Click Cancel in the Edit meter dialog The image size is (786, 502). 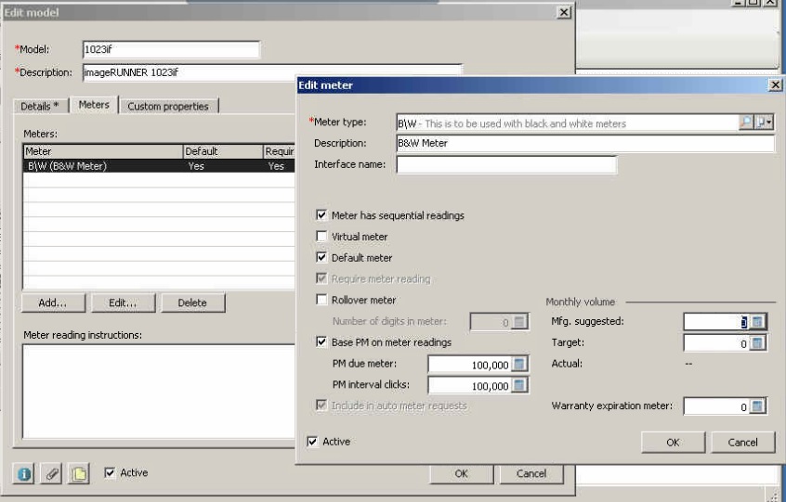[743, 443]
